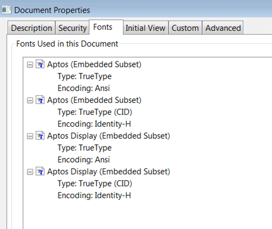Click the Document Properties title bar icon
Viewport: 272px width, 229px height.
[6, 10]
